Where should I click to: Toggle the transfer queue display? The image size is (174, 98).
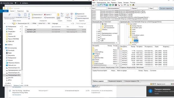107,5
